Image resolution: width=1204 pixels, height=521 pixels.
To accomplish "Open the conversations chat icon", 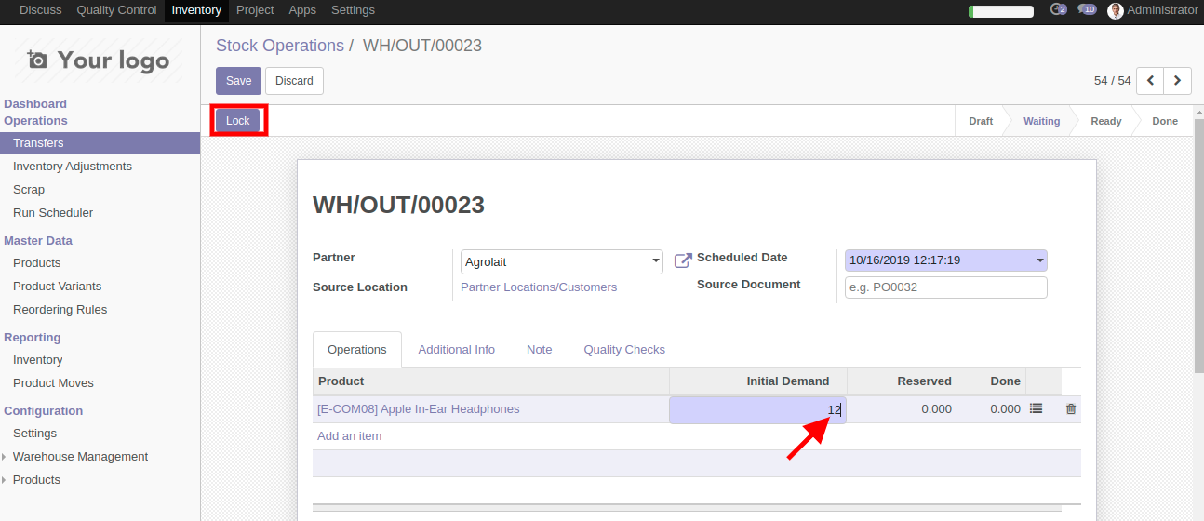I will [x=1087, y=10].
